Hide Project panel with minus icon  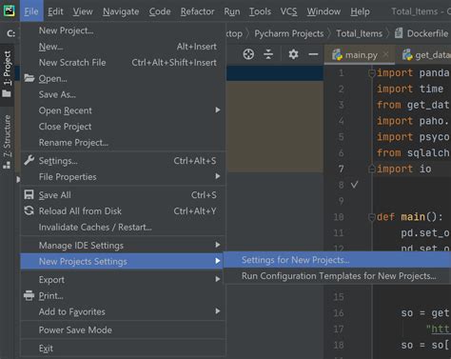313,54
